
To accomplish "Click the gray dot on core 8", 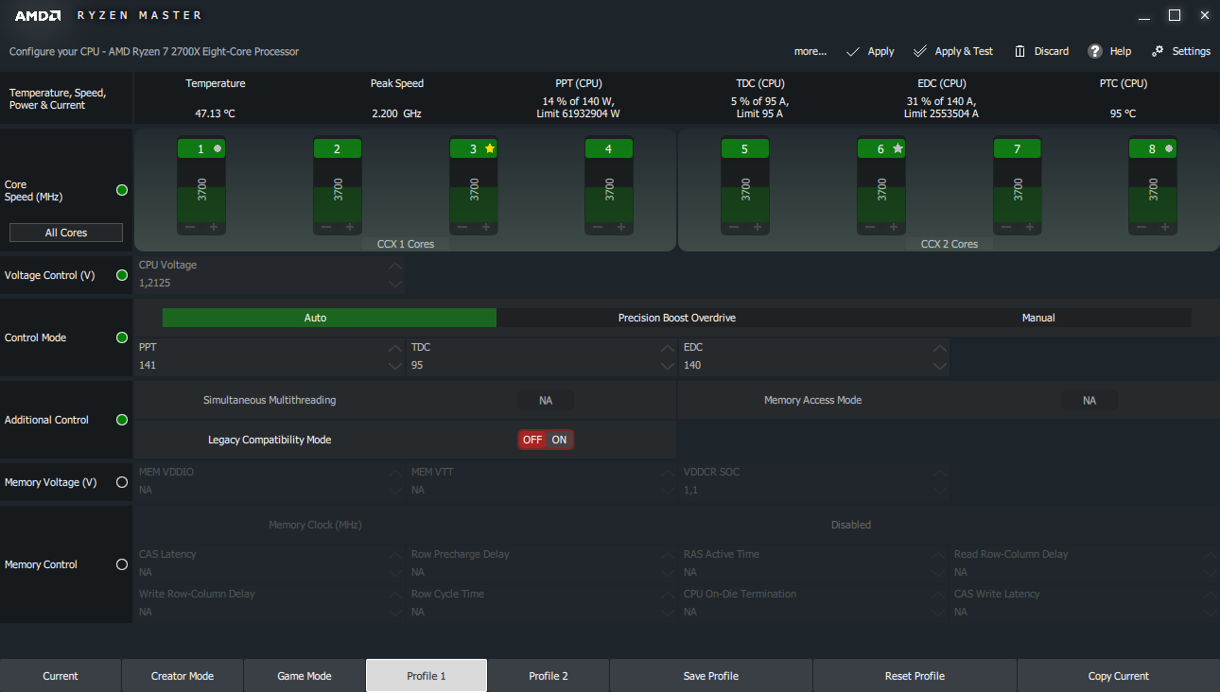I will point(1169,148).
